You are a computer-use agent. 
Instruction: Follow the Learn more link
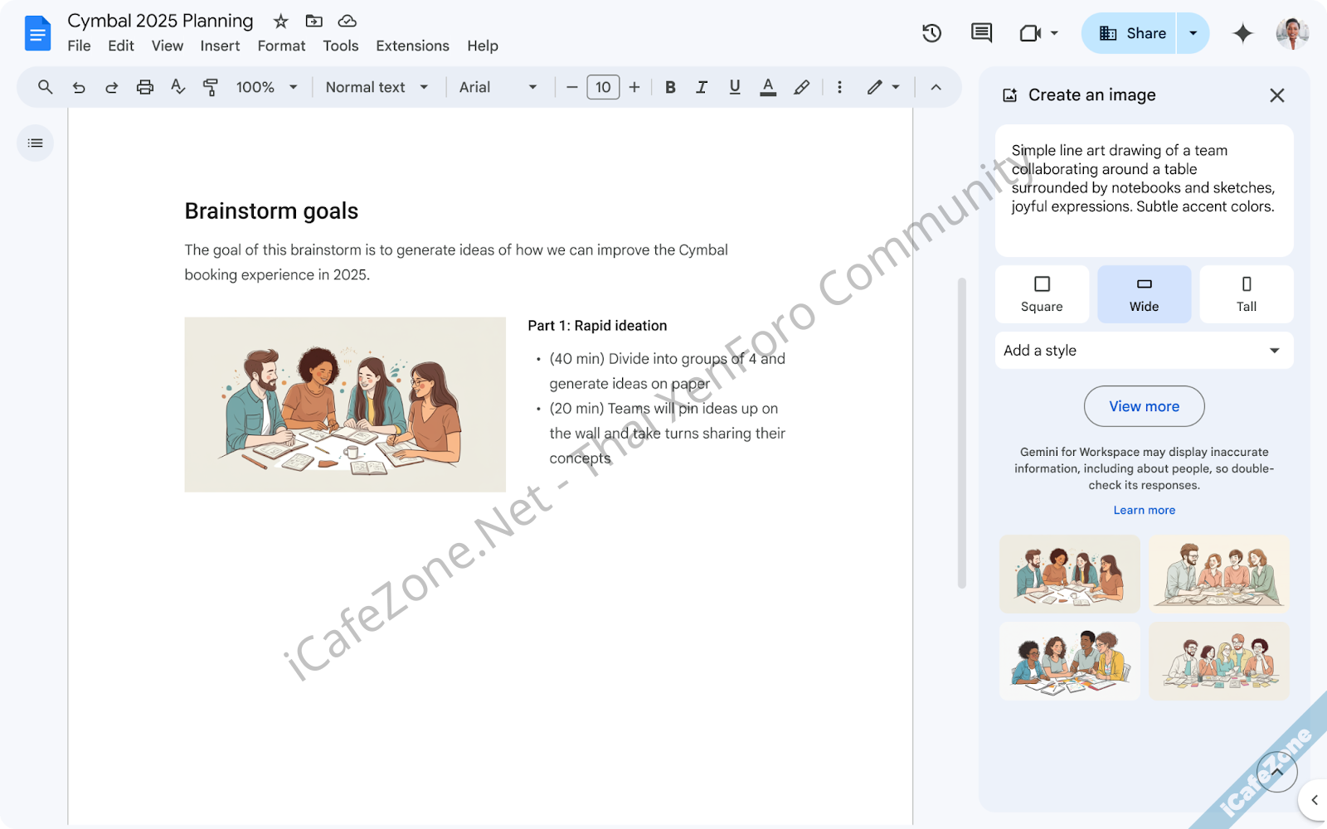click(x=1144, y=510)
